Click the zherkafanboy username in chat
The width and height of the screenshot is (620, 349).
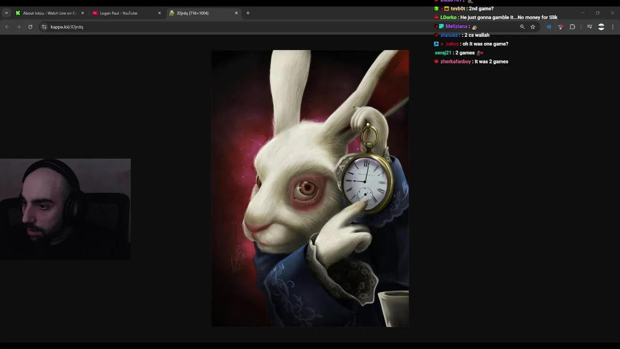click(x=455, y=62)
